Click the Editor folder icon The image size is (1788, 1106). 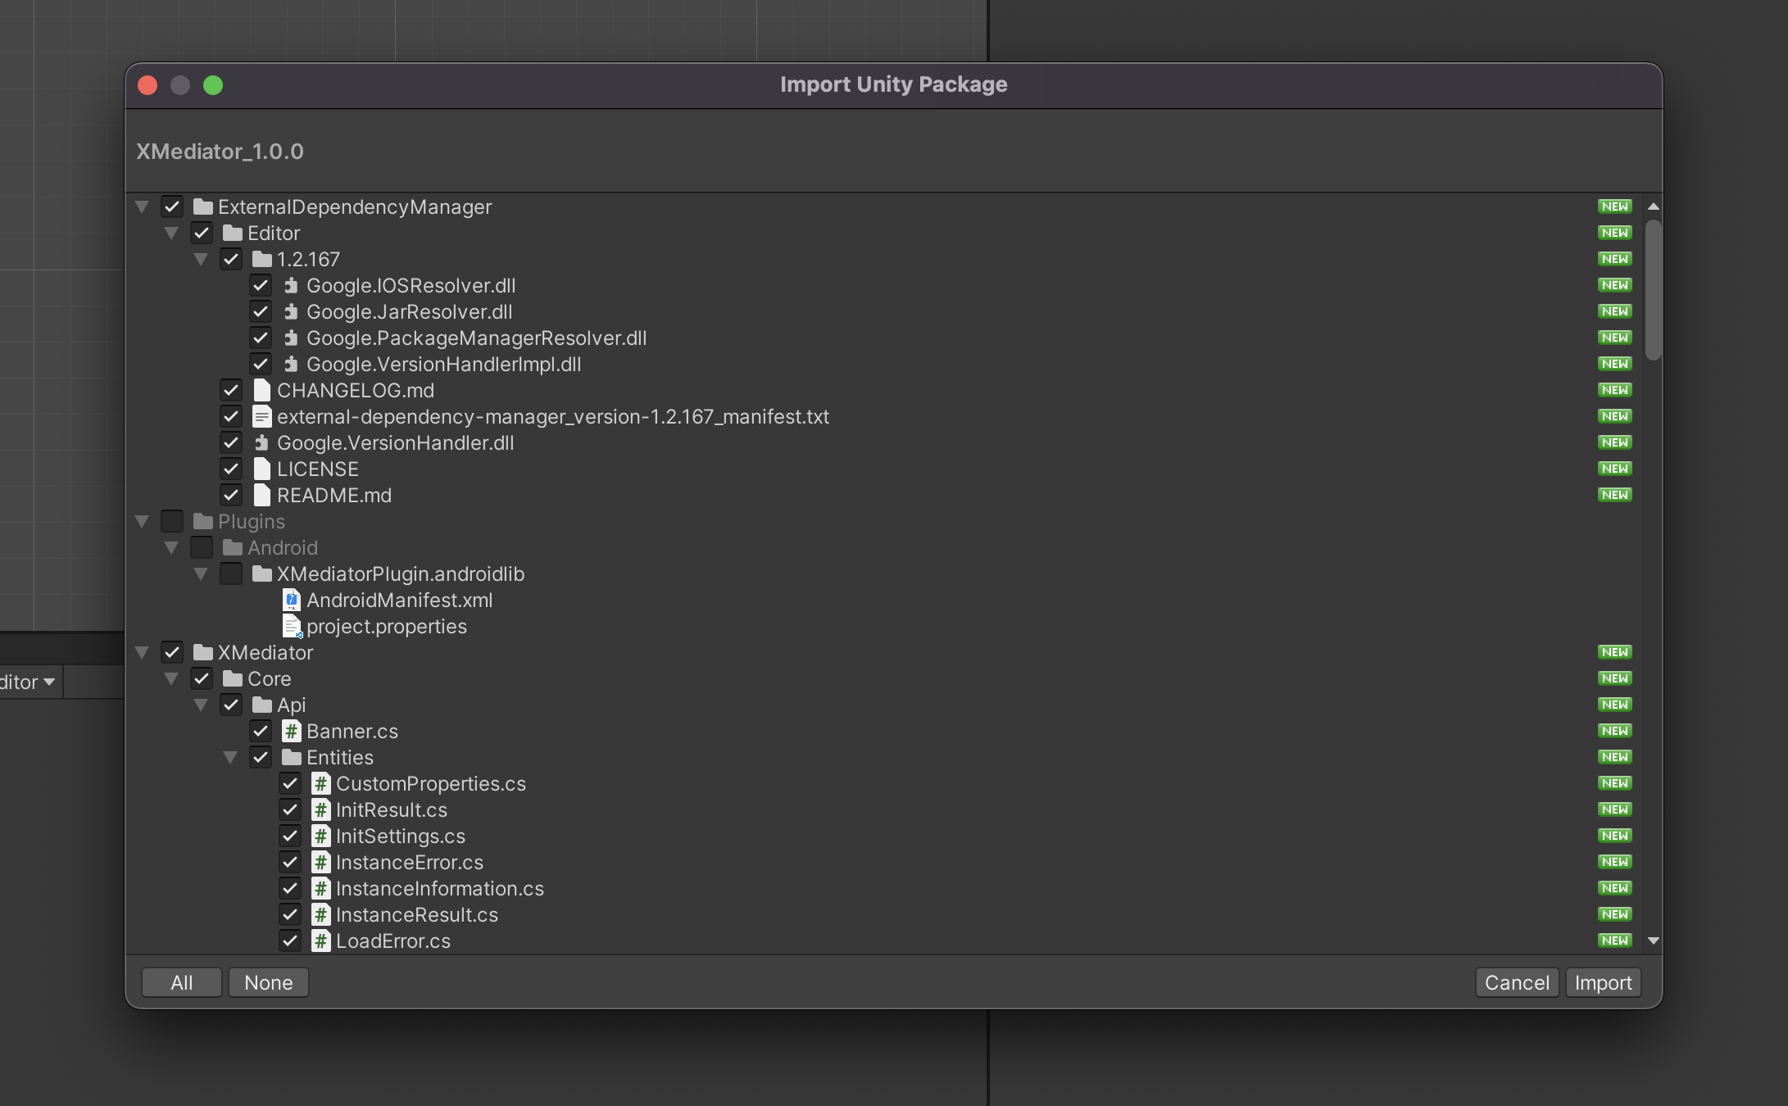[x=232, y=233]
